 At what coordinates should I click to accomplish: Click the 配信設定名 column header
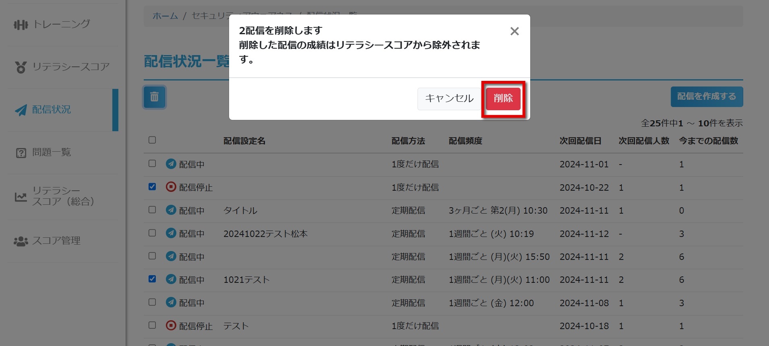click(244, 141)
